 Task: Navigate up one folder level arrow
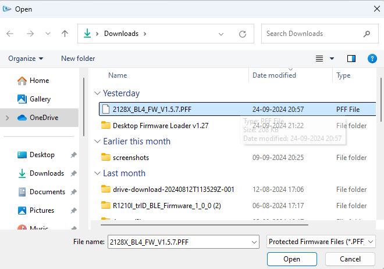[x=63, y=34]
